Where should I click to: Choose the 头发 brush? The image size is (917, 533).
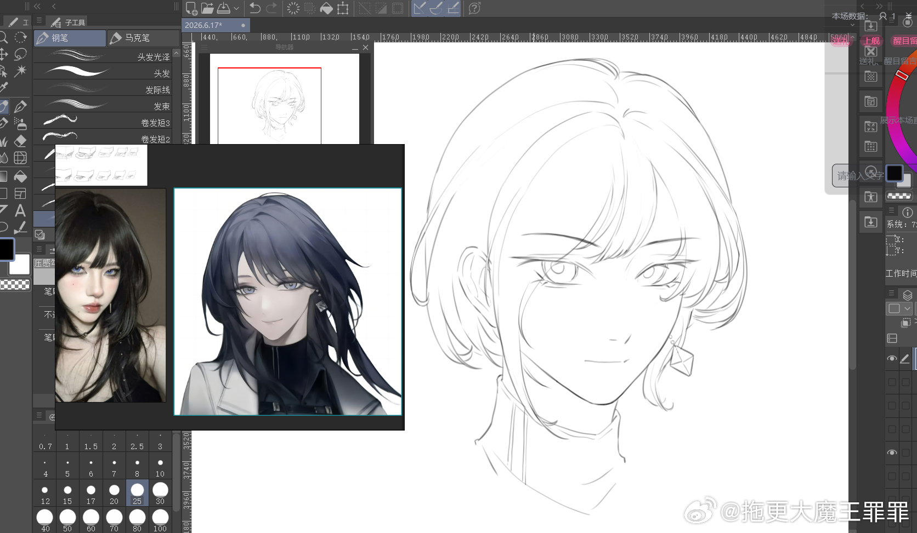pos(103,72)
